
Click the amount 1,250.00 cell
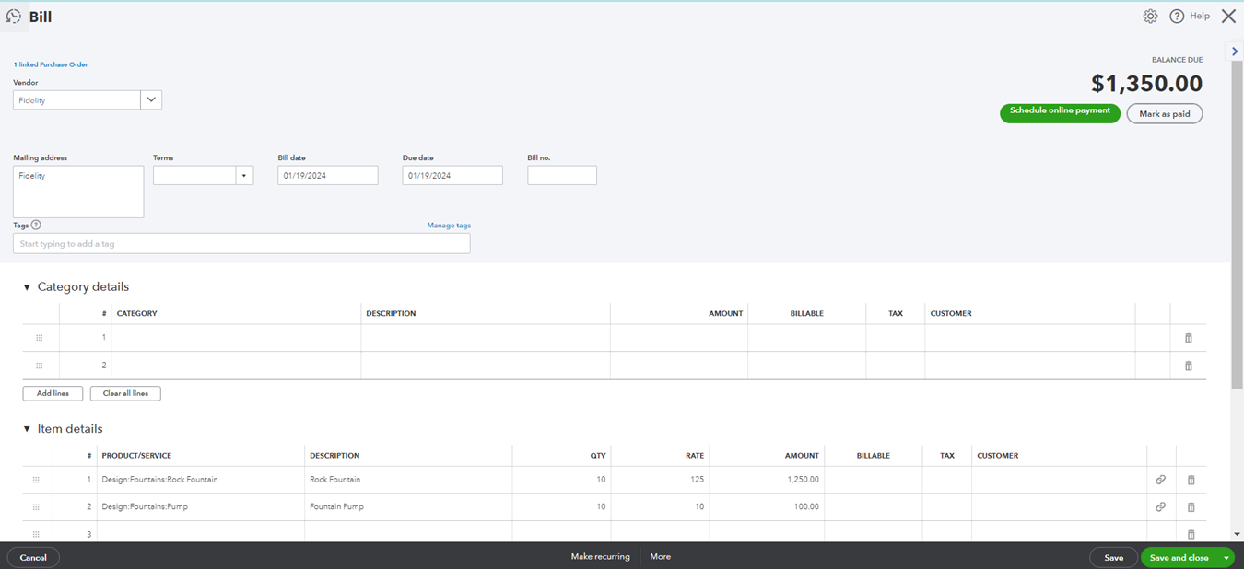click(767, 480)
